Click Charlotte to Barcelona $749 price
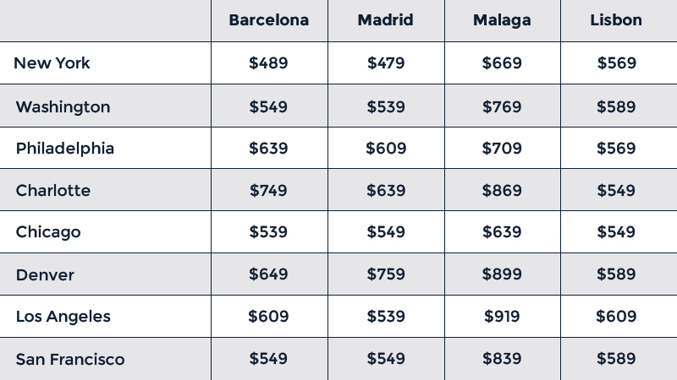677x380 pixels. pyautogui.click(x=268, y=191)
